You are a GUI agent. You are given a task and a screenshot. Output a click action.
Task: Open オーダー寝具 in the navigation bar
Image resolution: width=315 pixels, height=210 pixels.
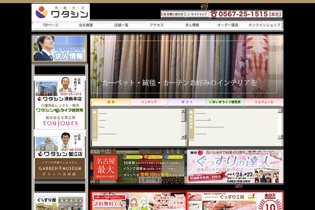(228, 25)
